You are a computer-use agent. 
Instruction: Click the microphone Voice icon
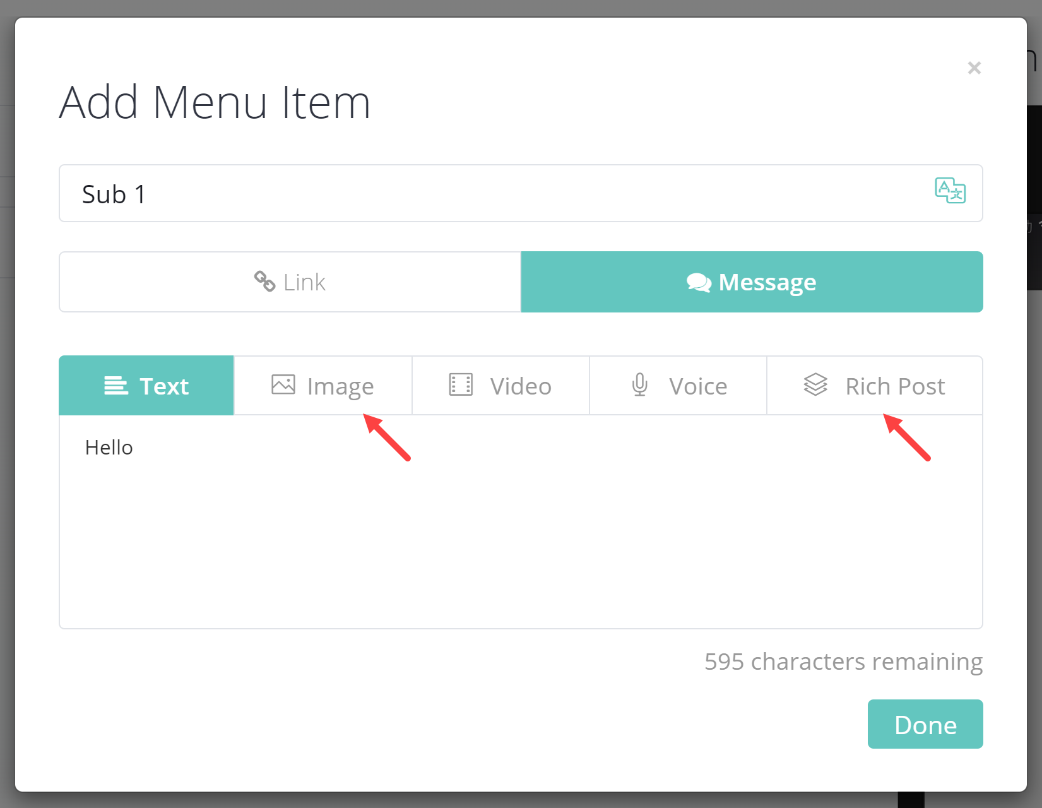tap(639, 384)
